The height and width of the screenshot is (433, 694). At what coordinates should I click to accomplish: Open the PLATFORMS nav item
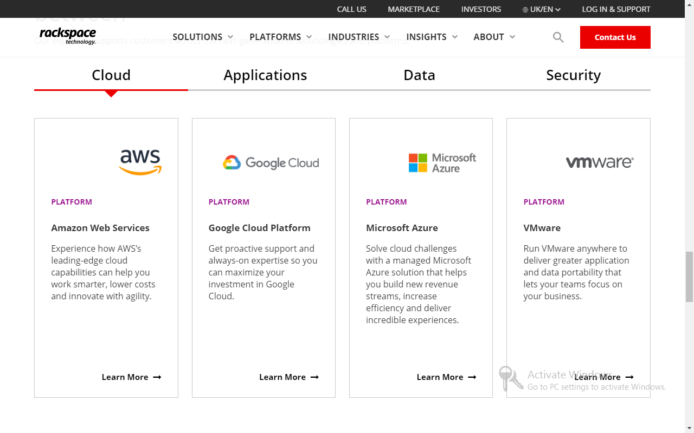275,37
